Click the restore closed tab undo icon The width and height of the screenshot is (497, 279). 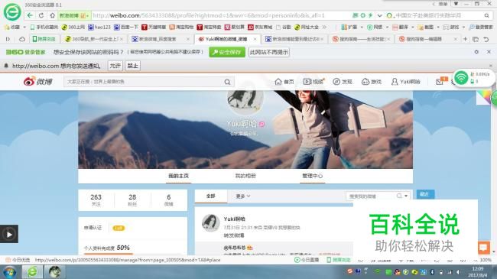486,39
